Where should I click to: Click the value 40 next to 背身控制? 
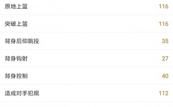(x=165, y=76)
